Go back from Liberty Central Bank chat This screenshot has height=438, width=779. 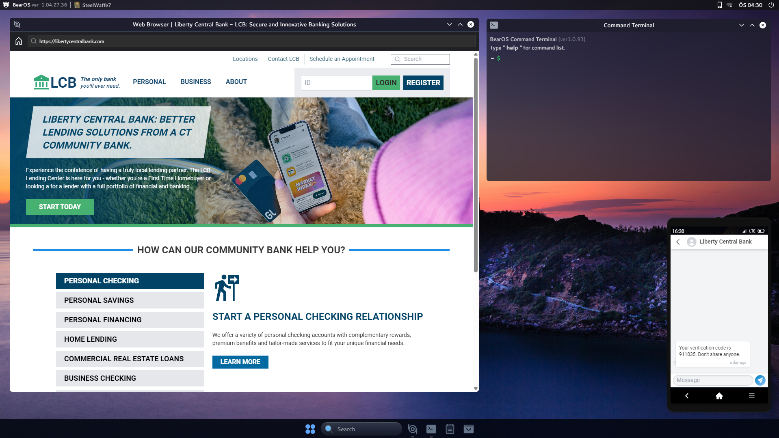click(678, 242)
